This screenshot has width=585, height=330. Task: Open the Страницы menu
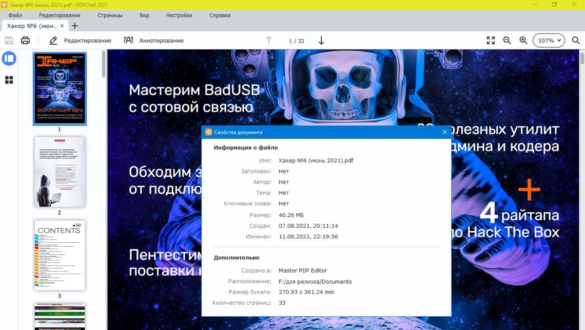110,15
